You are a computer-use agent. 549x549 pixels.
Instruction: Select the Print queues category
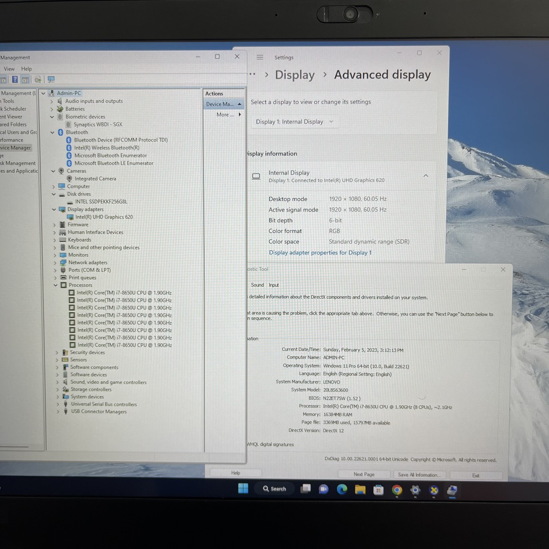[x=82, y=278]
